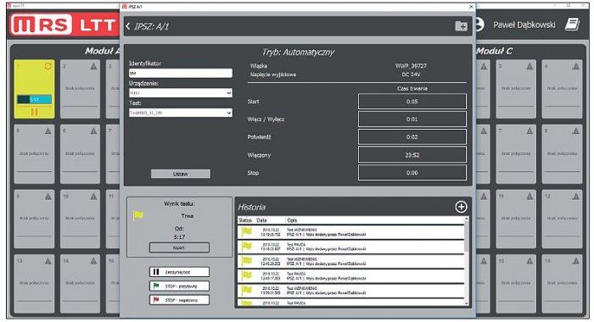
Task: Click the warning triangle on Moduł A slot 2
Action: click(93, 67)
